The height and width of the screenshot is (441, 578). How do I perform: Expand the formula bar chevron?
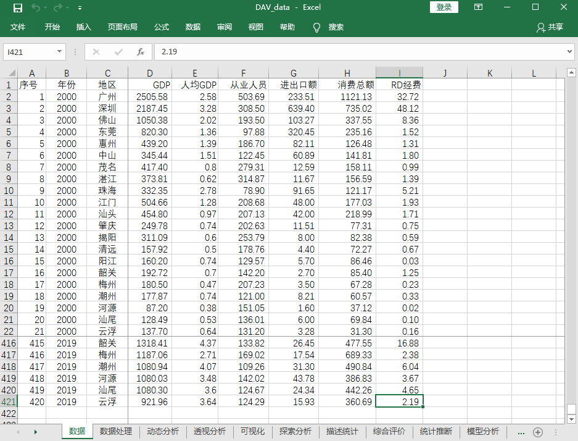tap(569, 52)
